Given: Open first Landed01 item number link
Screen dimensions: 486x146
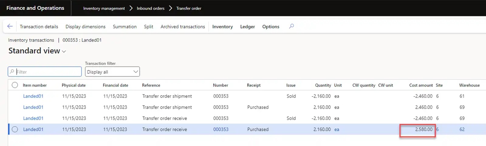Looking at the screenshot, I should click(33, 96).
